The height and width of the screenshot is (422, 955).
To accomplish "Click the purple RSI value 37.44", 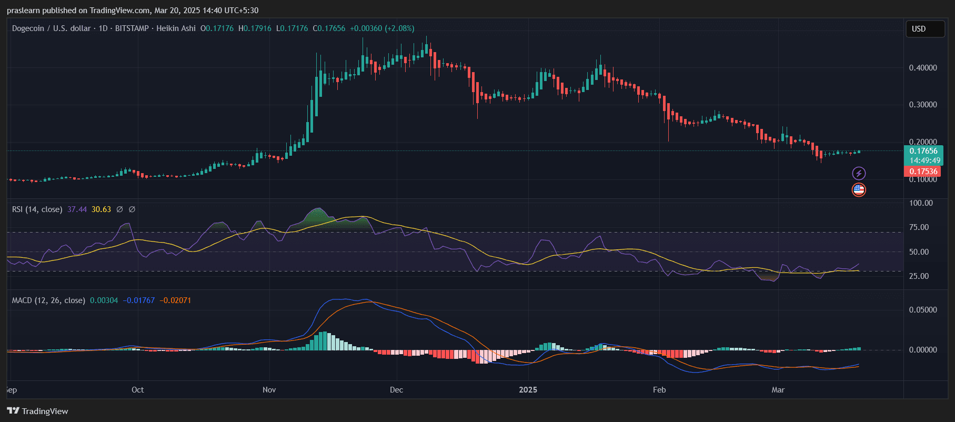I will tap(77, 209).
